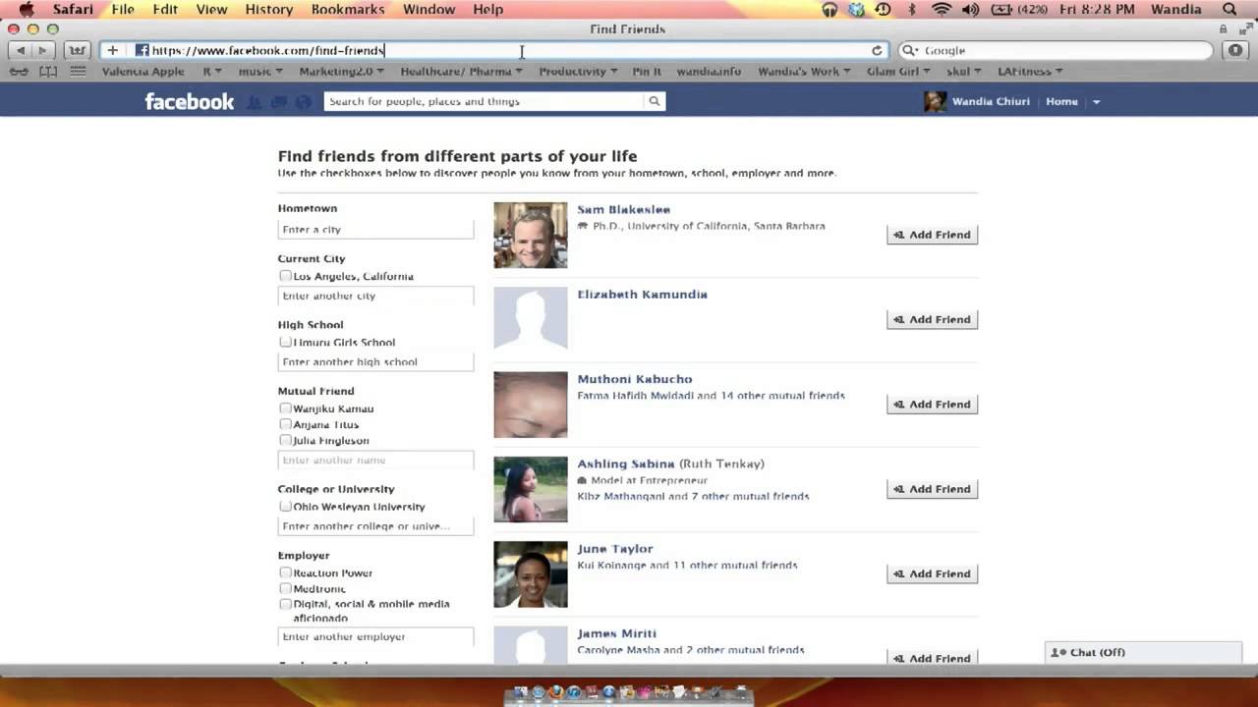Viewport: 1258px width, 707px height.
Task: Click Ashling Sabina's profile photo
Action: [531, 489]
